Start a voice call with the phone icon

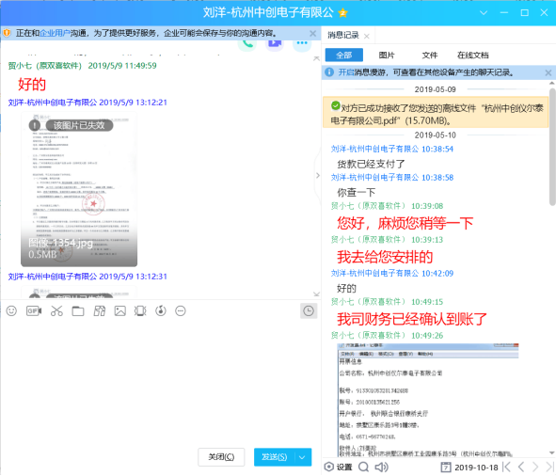point(247,44)
